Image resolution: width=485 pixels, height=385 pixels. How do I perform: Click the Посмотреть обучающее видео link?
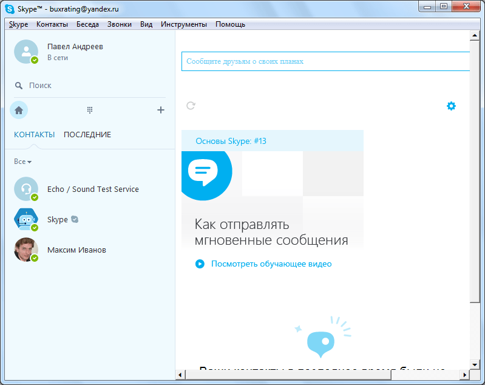pyautogui.click(x=271, y=264)
